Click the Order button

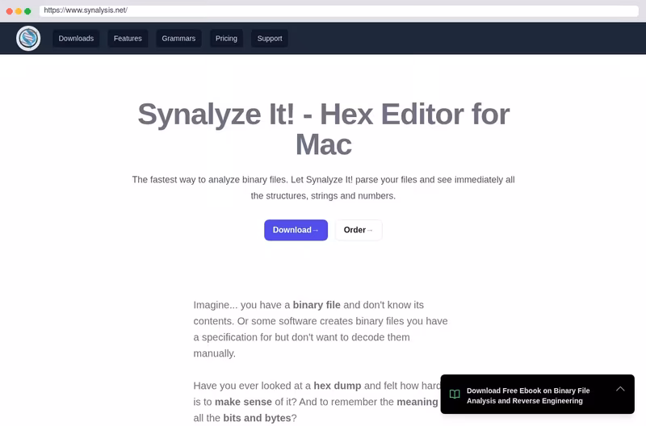pyautogui.click(x=358, y=230)
